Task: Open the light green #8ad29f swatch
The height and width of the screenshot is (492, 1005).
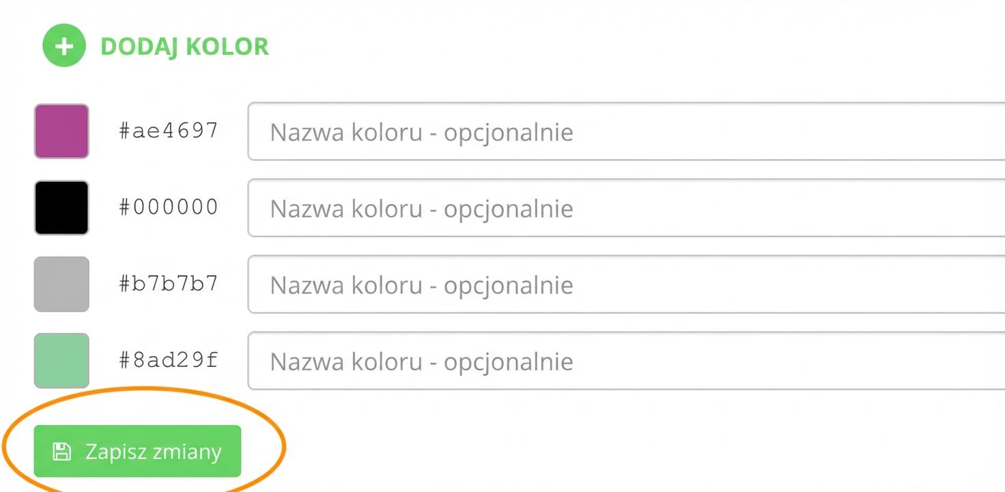Action: pyautogui.click(x=61, y=361)
